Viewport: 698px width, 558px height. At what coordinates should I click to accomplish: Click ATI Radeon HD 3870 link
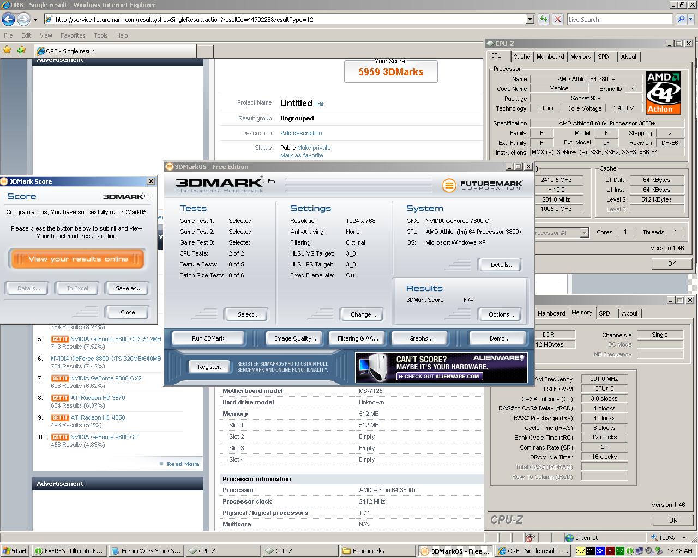(x=98, y=398)
